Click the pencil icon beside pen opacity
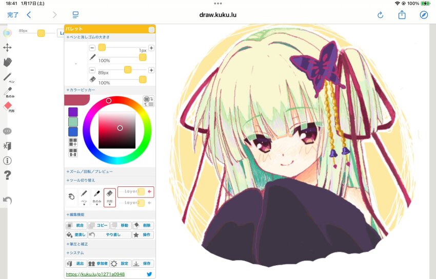This screenshot has width=436, height=279. (x=93, y=57)
